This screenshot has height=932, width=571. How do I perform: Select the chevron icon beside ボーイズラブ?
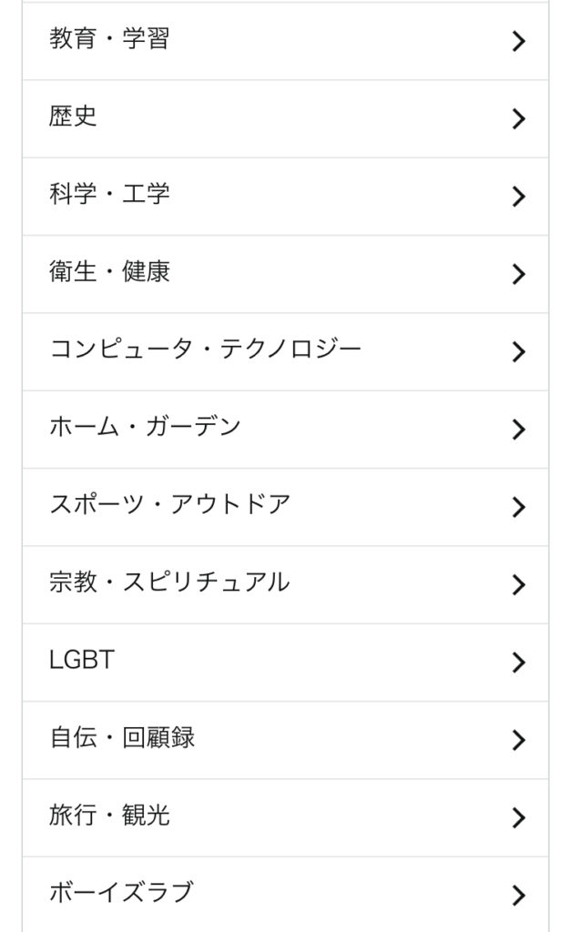(519, 895)
